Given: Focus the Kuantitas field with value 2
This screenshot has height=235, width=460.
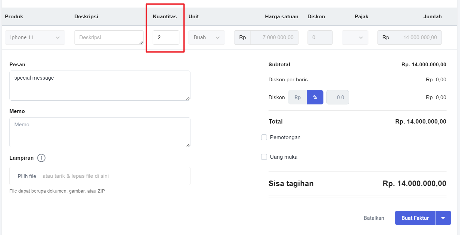Looking at the screenshot, I should [x=166, y=37].
